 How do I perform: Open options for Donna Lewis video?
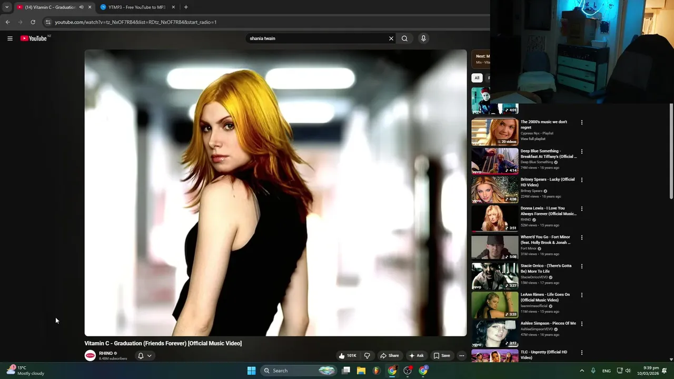point(582,209)
